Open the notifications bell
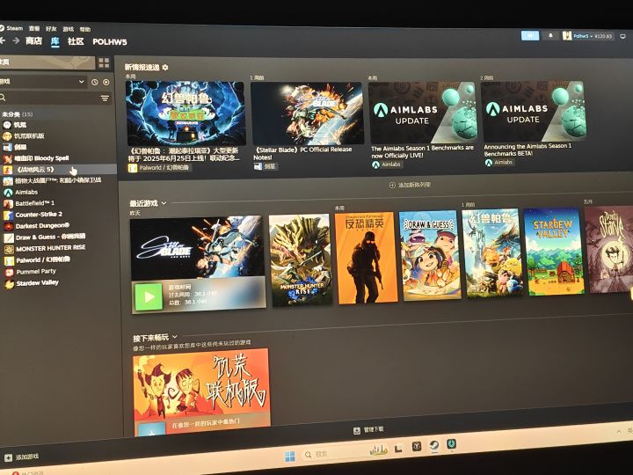This screenshot has width=633, height=475. click(x=550, y=36)
